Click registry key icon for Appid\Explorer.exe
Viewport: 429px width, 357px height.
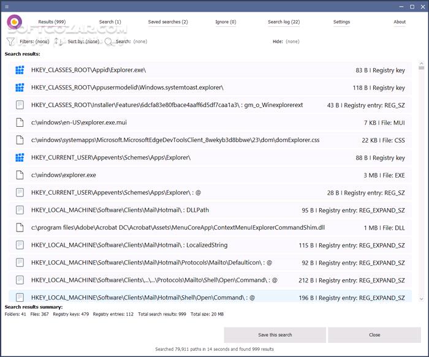[20, 70]
